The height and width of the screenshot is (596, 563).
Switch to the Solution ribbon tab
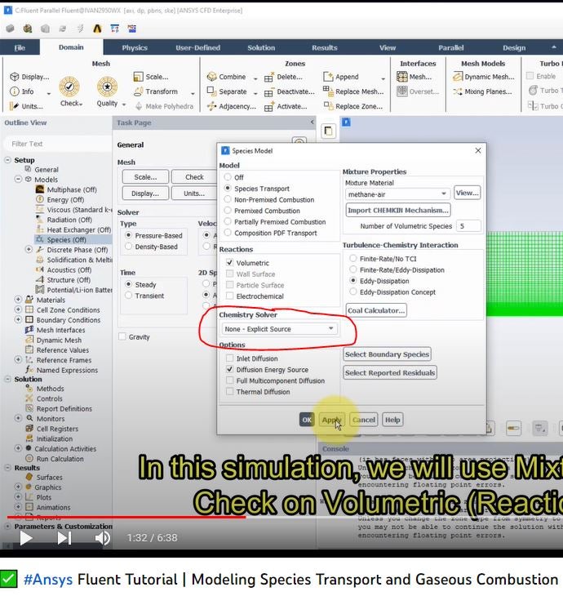pyautogui.click(x=261, y=47)
